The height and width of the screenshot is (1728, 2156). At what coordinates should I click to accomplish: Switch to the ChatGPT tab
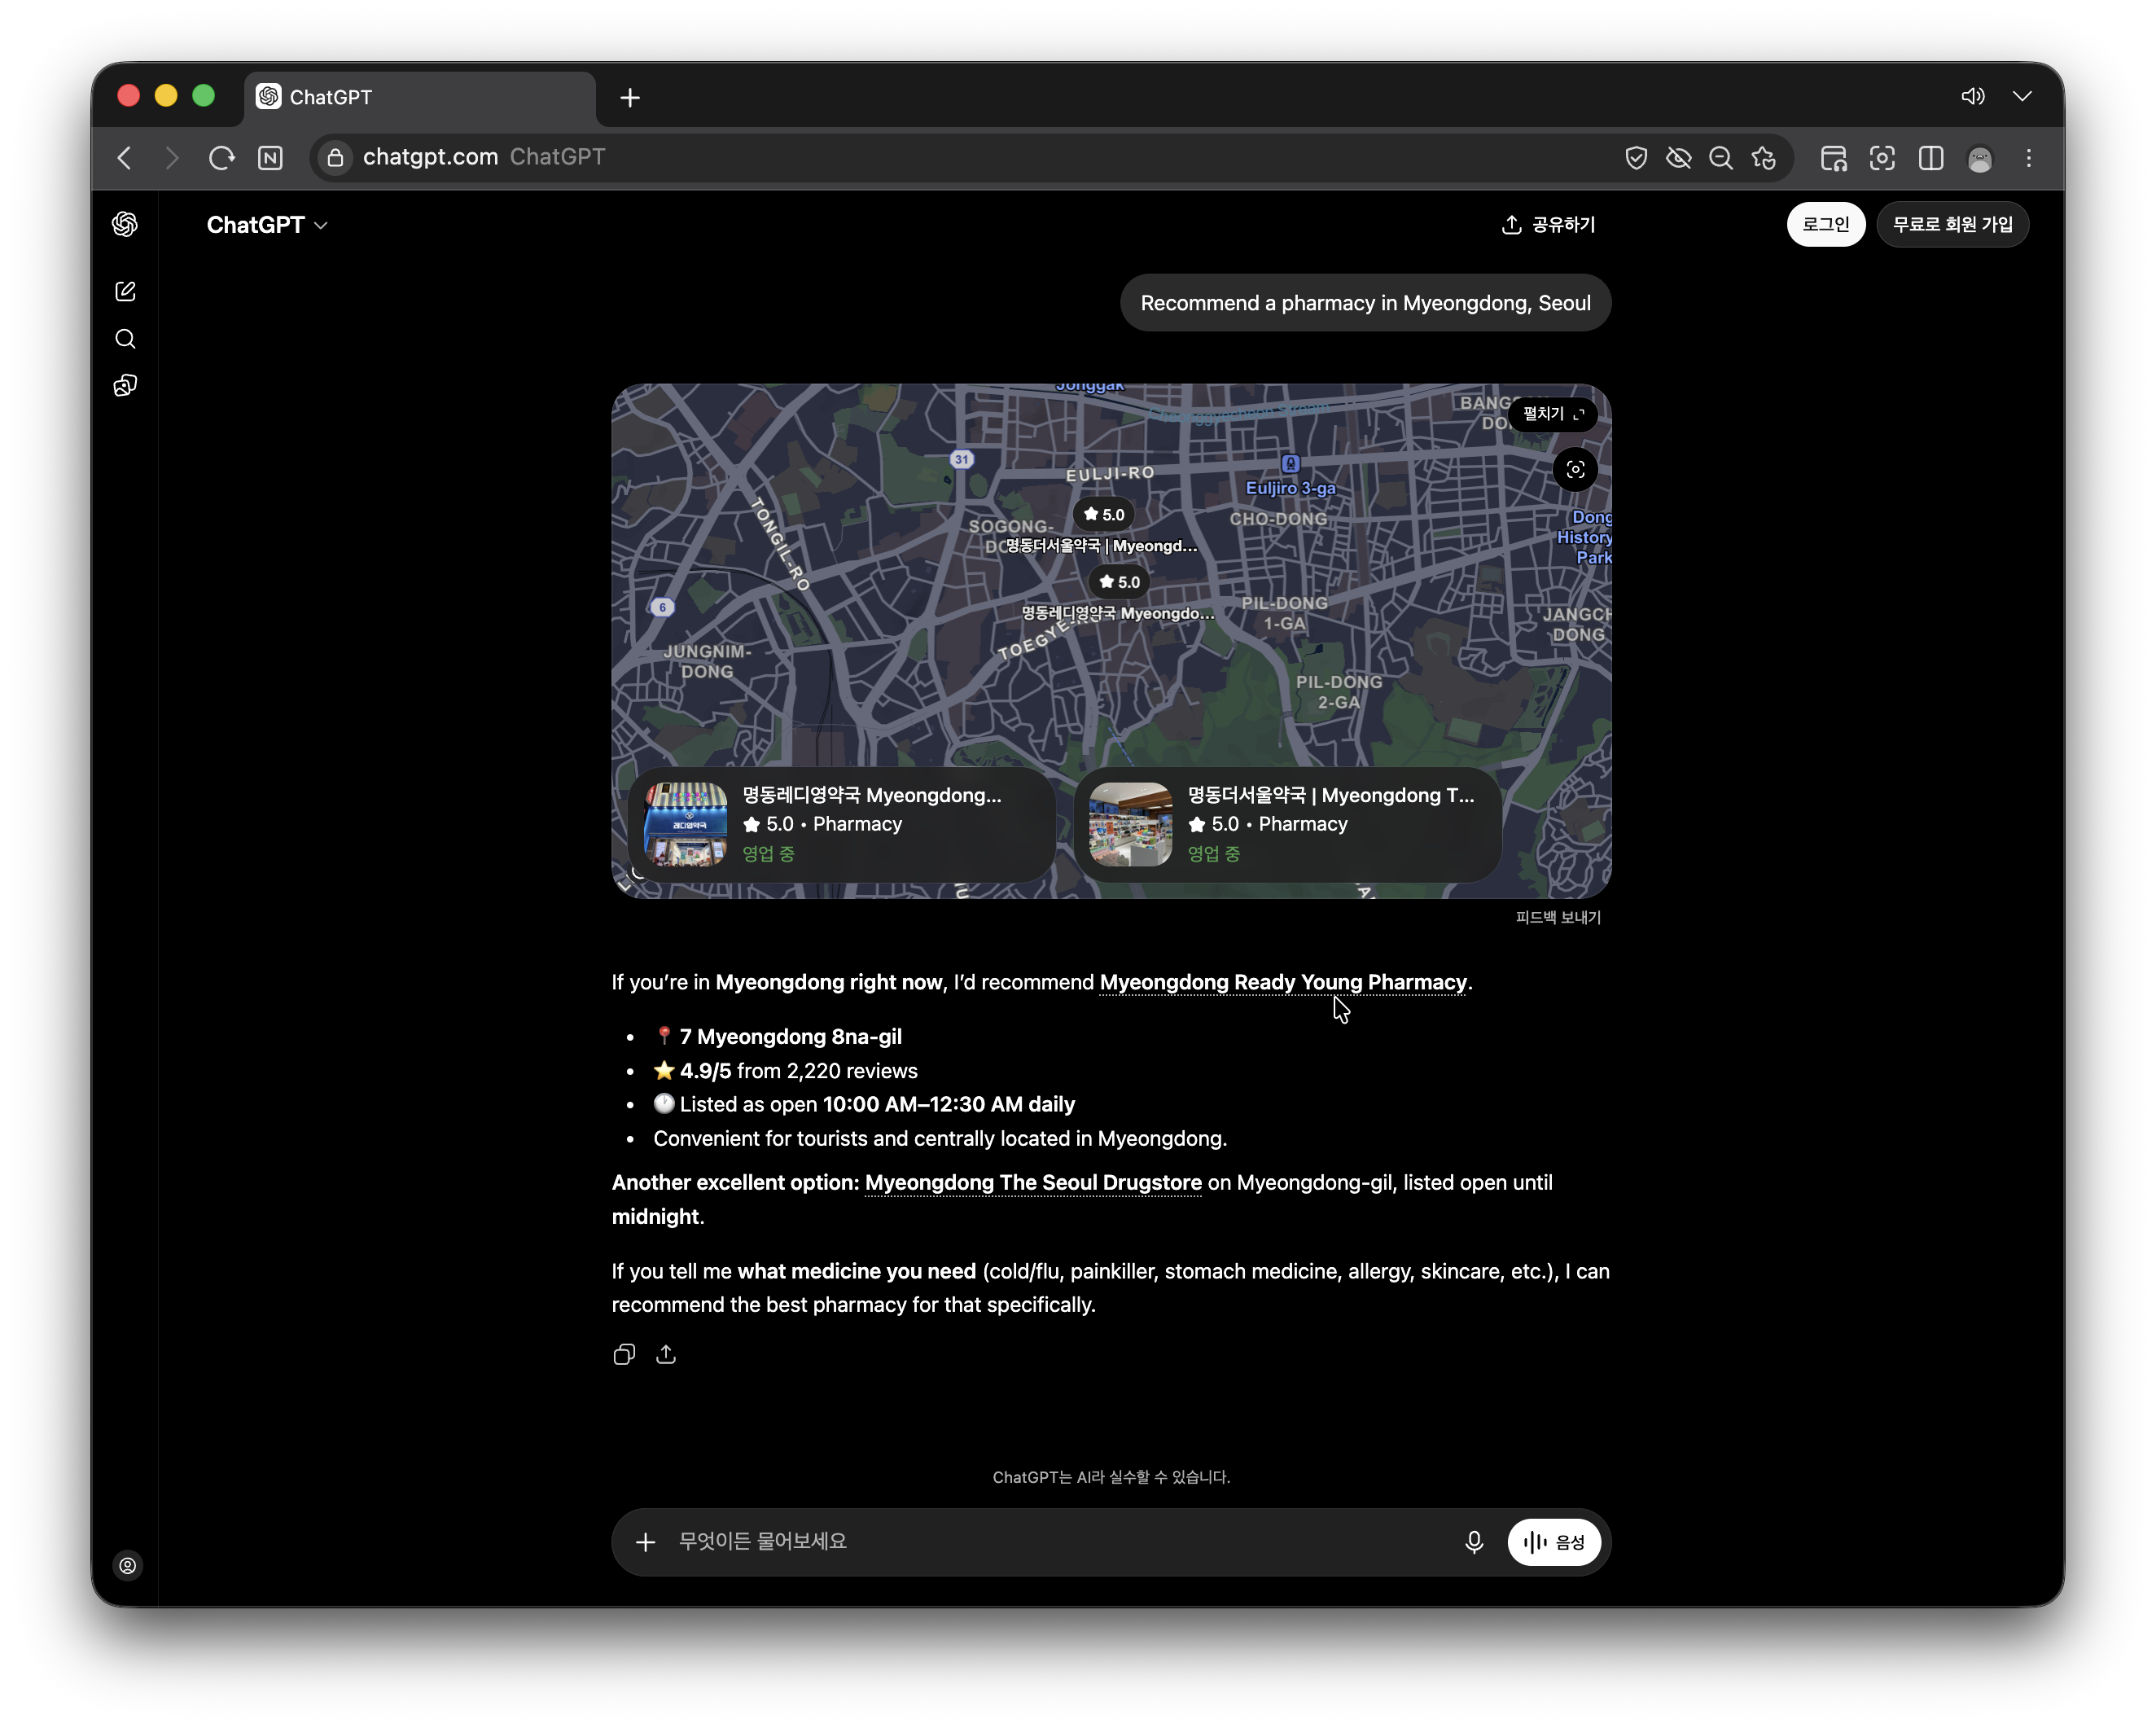coord(420,97)
